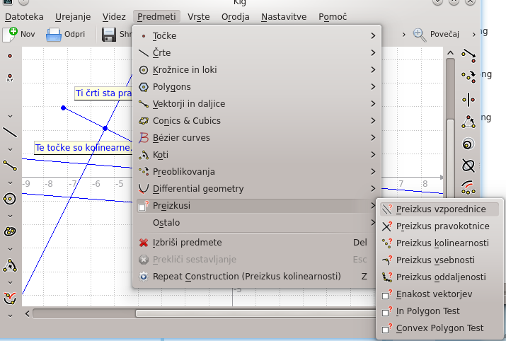Click Repeat Construction (Preizkus kolinearnosti)

tap(247, 276)
